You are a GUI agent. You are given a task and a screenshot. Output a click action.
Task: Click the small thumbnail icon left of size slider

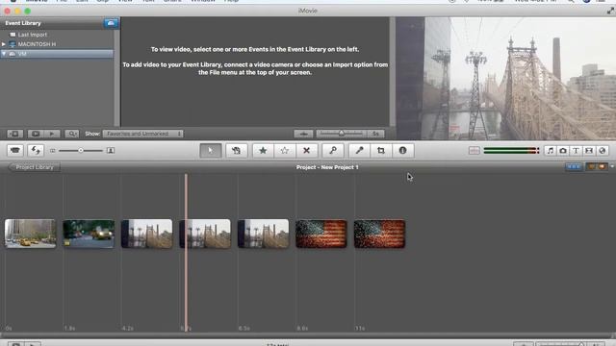point(53,151)
